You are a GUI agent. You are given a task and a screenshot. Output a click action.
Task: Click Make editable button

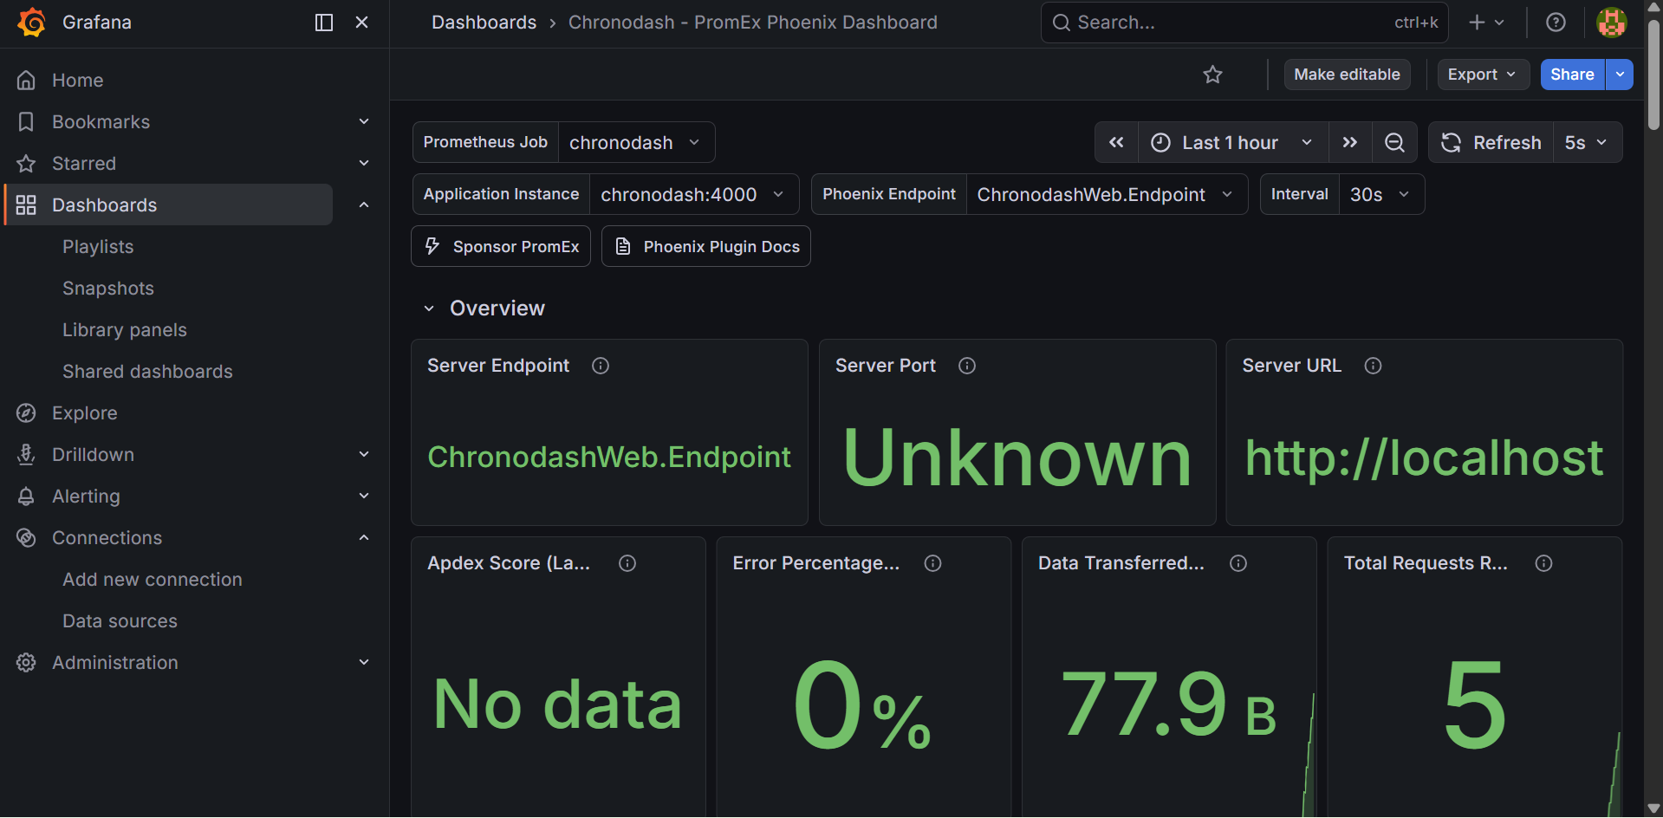coord(1348,75)
